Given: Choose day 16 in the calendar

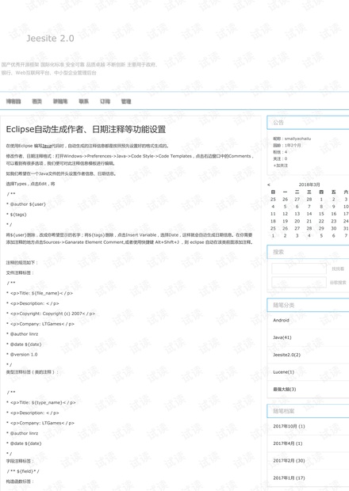Looking at the screenshot, I should (334, 214).
